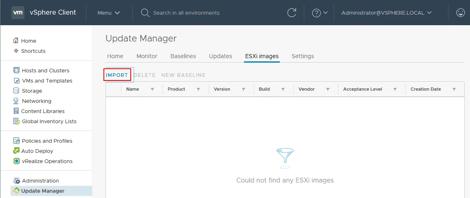Click the search magnifier icon
Image resolution: width=470 pixels, height=198 pixels.
click(x=145, y=13)
